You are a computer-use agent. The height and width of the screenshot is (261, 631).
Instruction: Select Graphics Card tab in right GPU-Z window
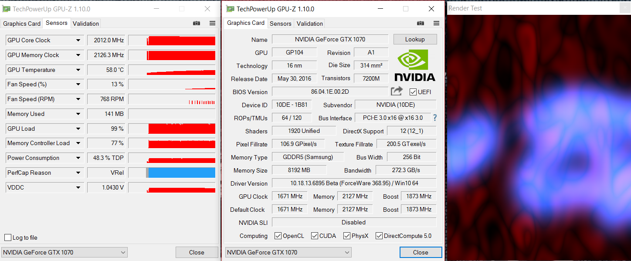[x=246, y=23]
